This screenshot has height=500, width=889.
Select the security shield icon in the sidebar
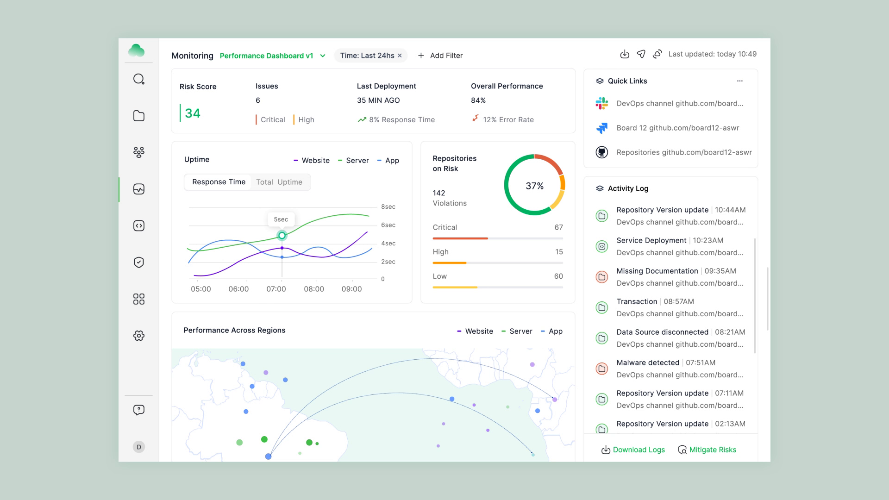click(138, 262)
